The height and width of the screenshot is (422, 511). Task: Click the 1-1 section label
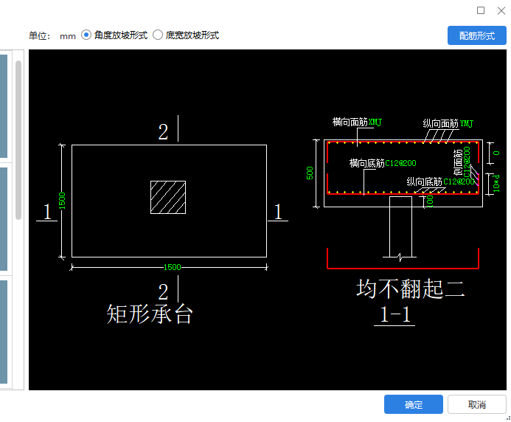[x=394, y=315]
